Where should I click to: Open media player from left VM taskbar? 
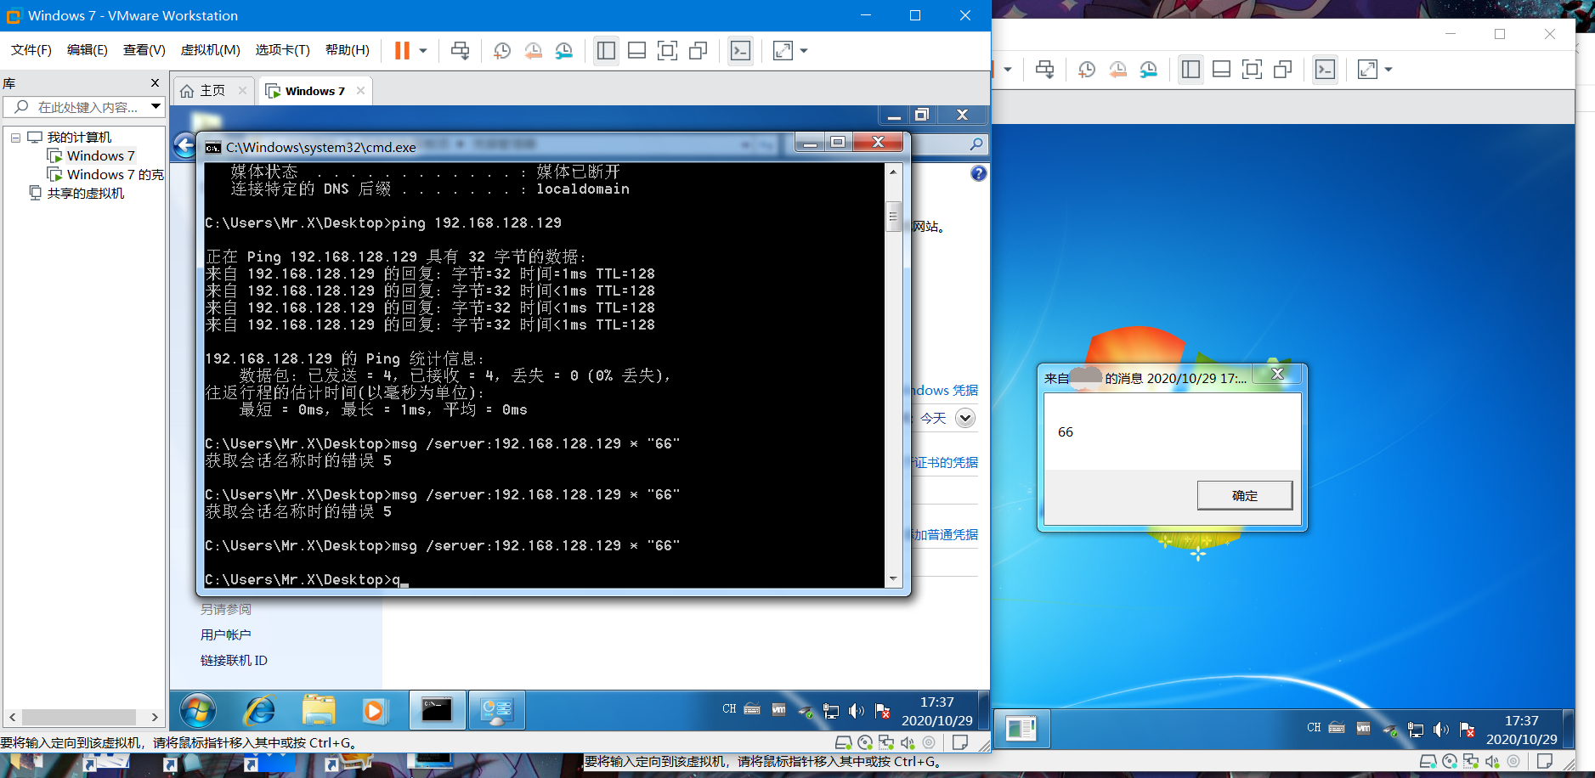374,710
